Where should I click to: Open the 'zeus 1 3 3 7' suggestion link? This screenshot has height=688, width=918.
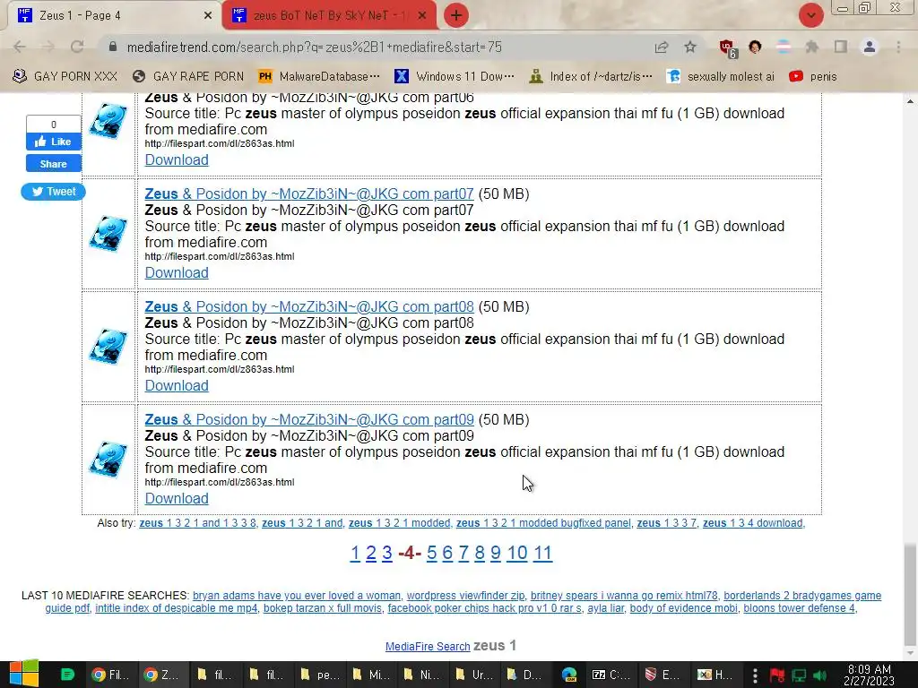667,523
